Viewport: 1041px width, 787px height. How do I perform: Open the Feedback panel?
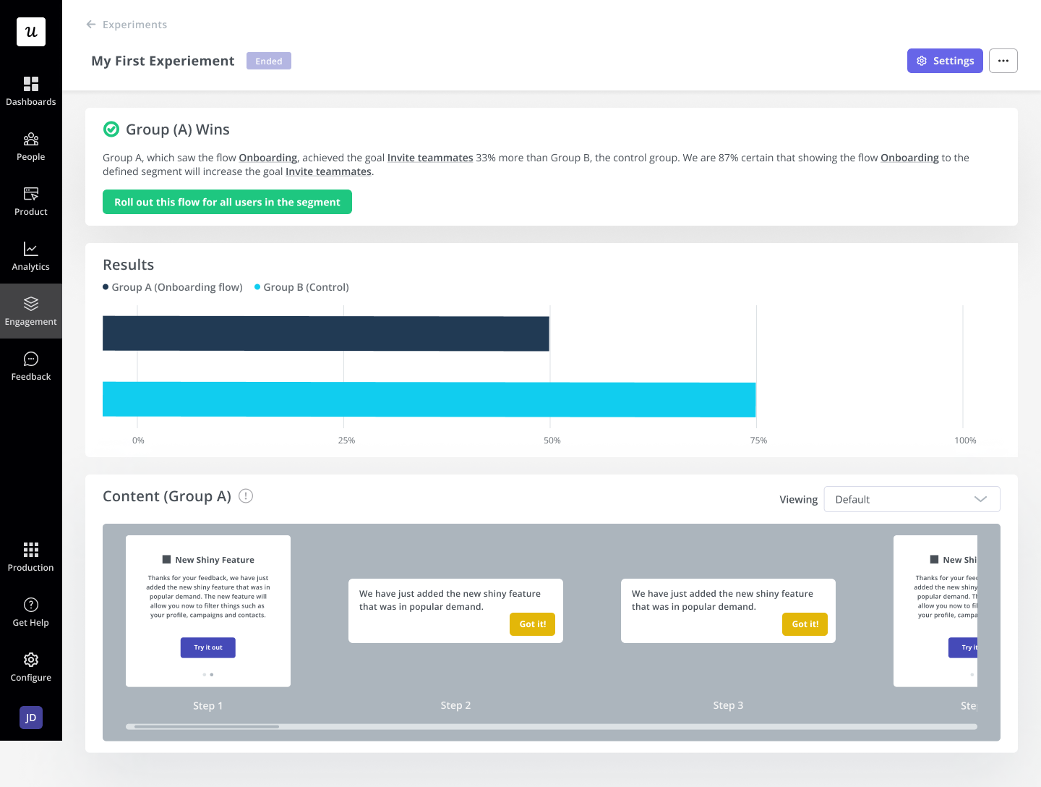[31, 366]
